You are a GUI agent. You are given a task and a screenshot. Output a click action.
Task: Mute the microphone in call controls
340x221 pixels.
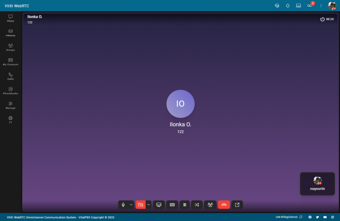coord(123,205)
